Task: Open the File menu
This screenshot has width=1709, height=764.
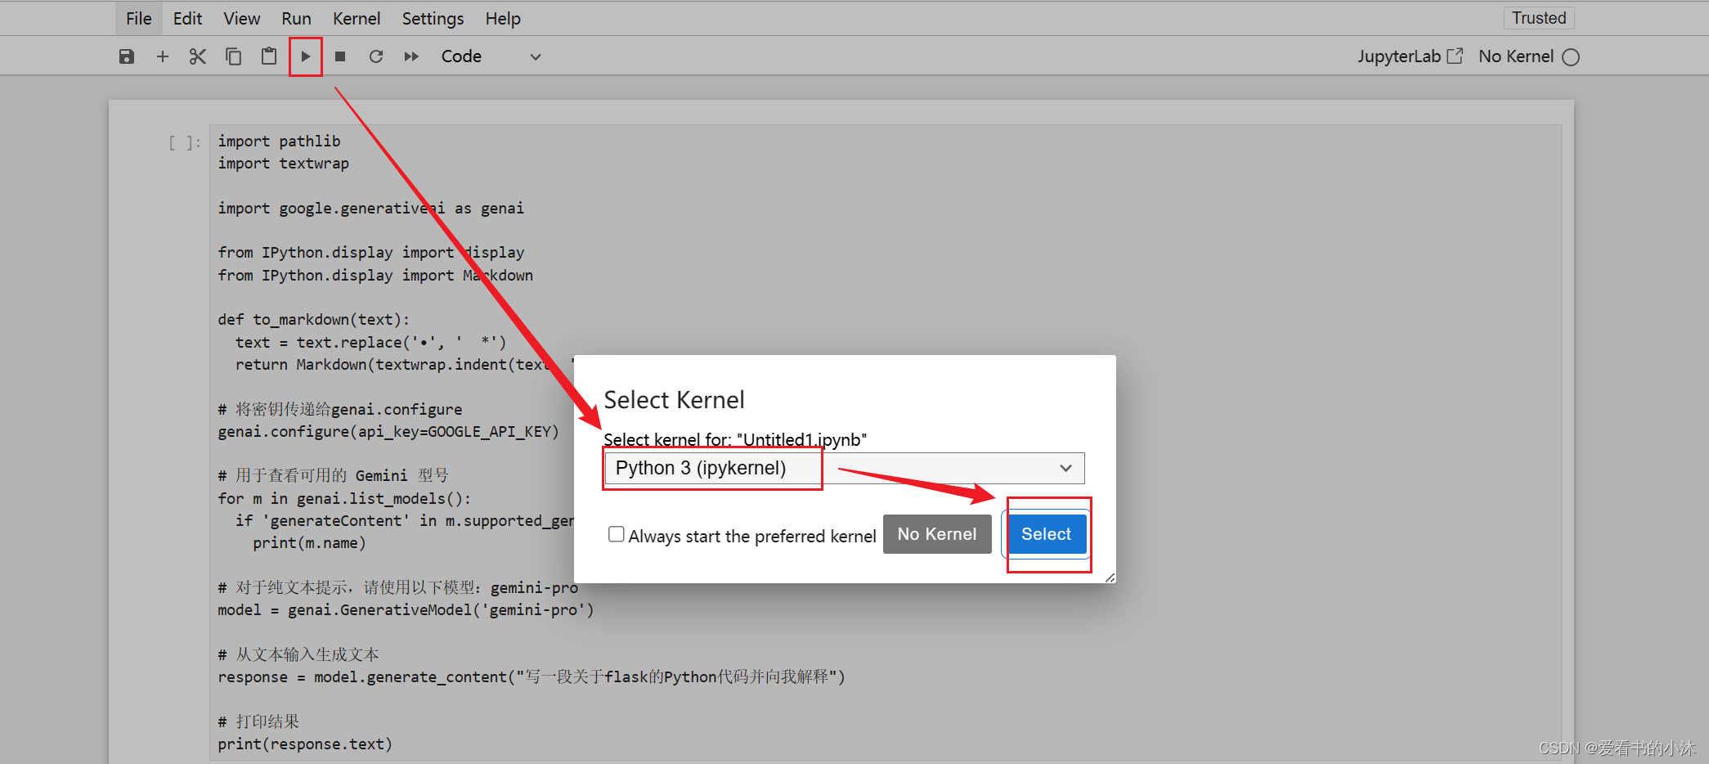Action: (139, 18)
